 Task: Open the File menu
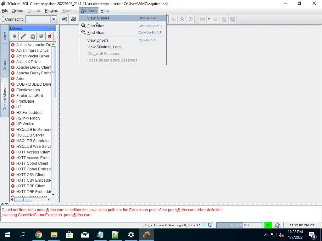click(x=5, y=11)
